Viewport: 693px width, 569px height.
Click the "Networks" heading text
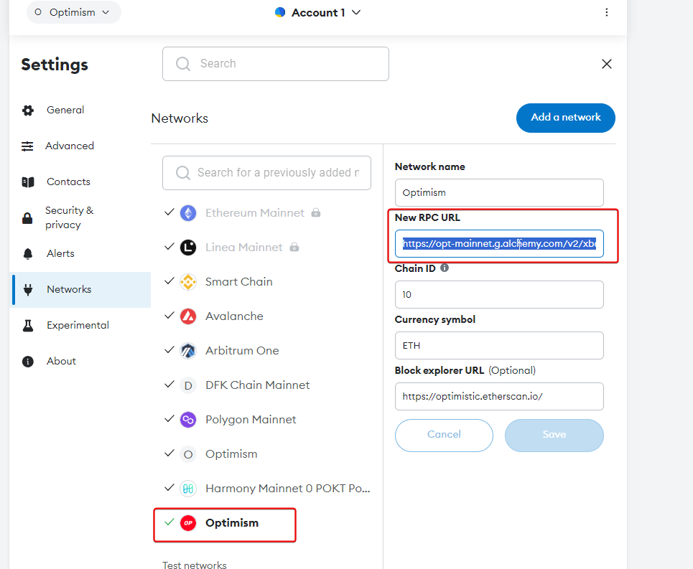[x=180, y=118]
